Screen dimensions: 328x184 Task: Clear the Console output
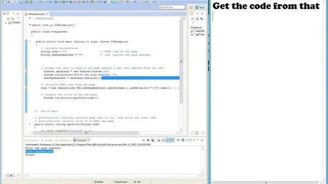coord(158,140)
